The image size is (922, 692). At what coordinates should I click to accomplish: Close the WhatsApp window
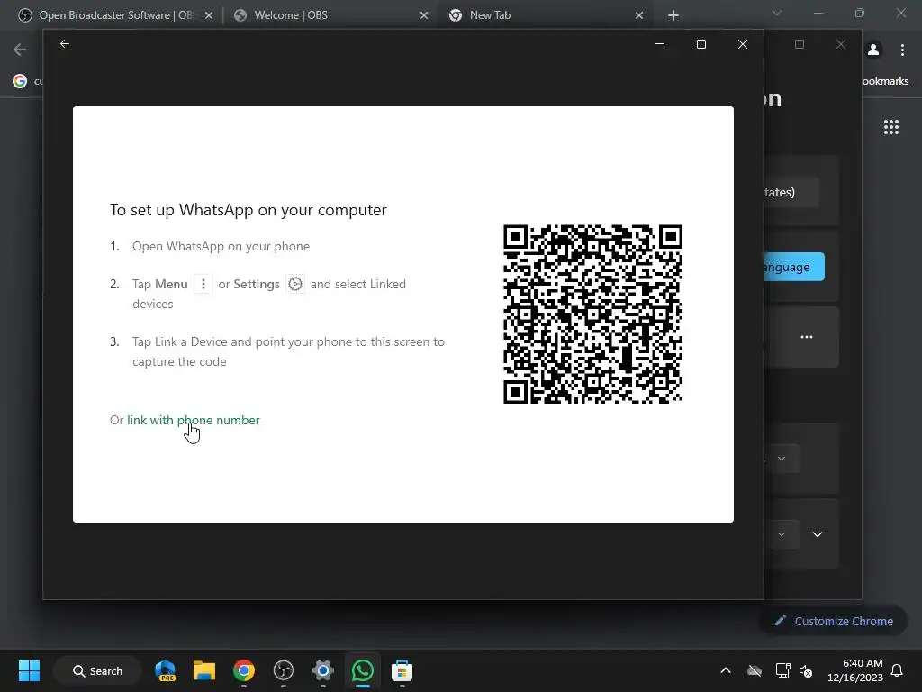[743, 44]
